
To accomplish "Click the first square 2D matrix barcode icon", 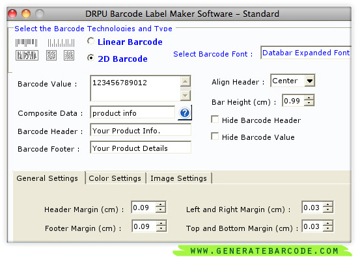I will 51,55.
